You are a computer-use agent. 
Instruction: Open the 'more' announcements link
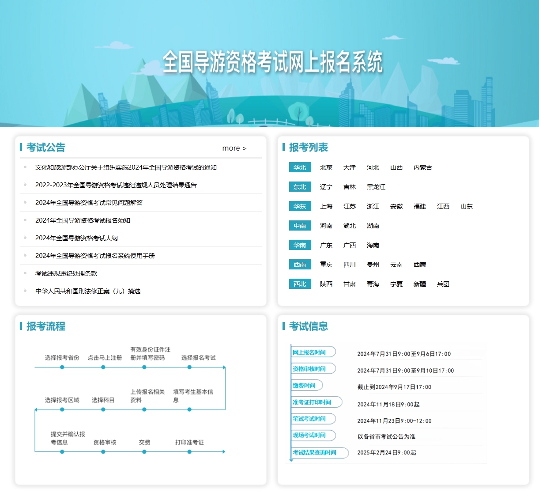234,148
